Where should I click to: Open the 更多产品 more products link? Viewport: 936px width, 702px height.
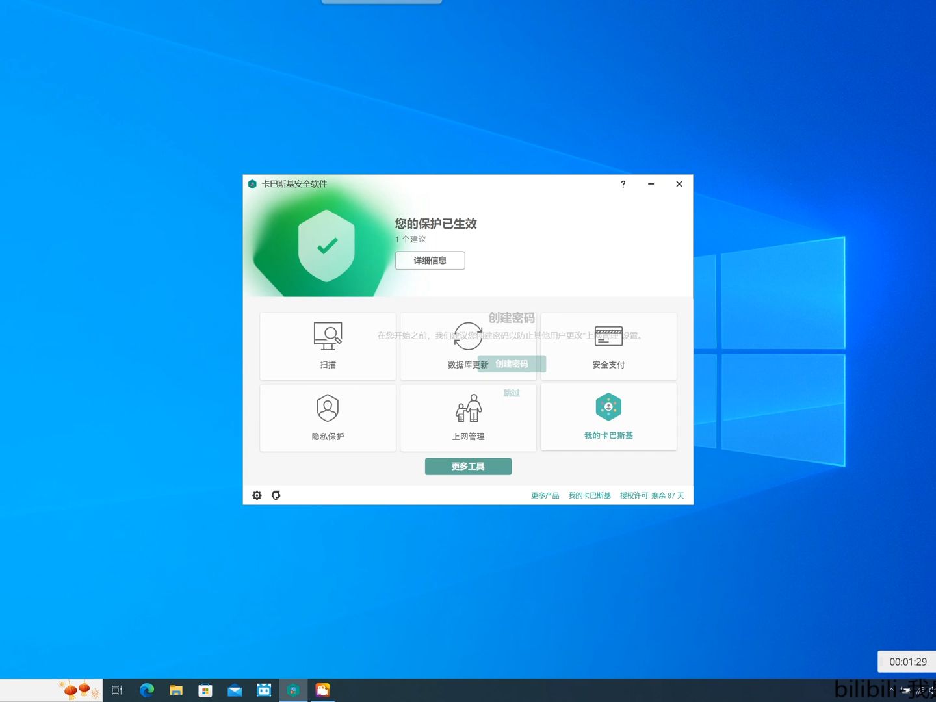click(x=545, y=495)
